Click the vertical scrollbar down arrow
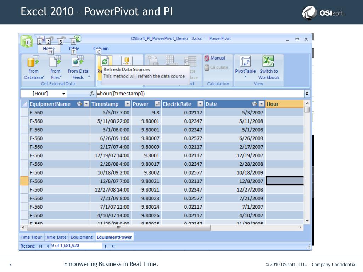 (x=307, y=221)
